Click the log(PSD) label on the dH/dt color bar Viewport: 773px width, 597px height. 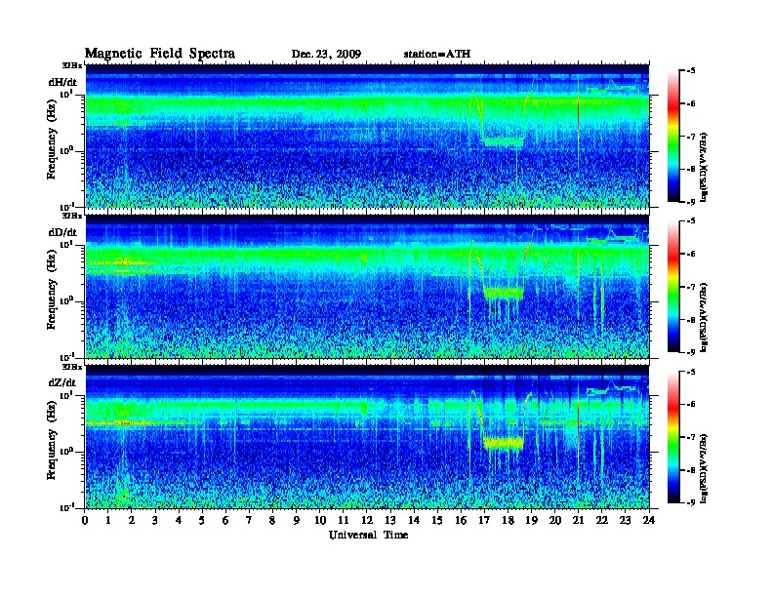(704, 167)
